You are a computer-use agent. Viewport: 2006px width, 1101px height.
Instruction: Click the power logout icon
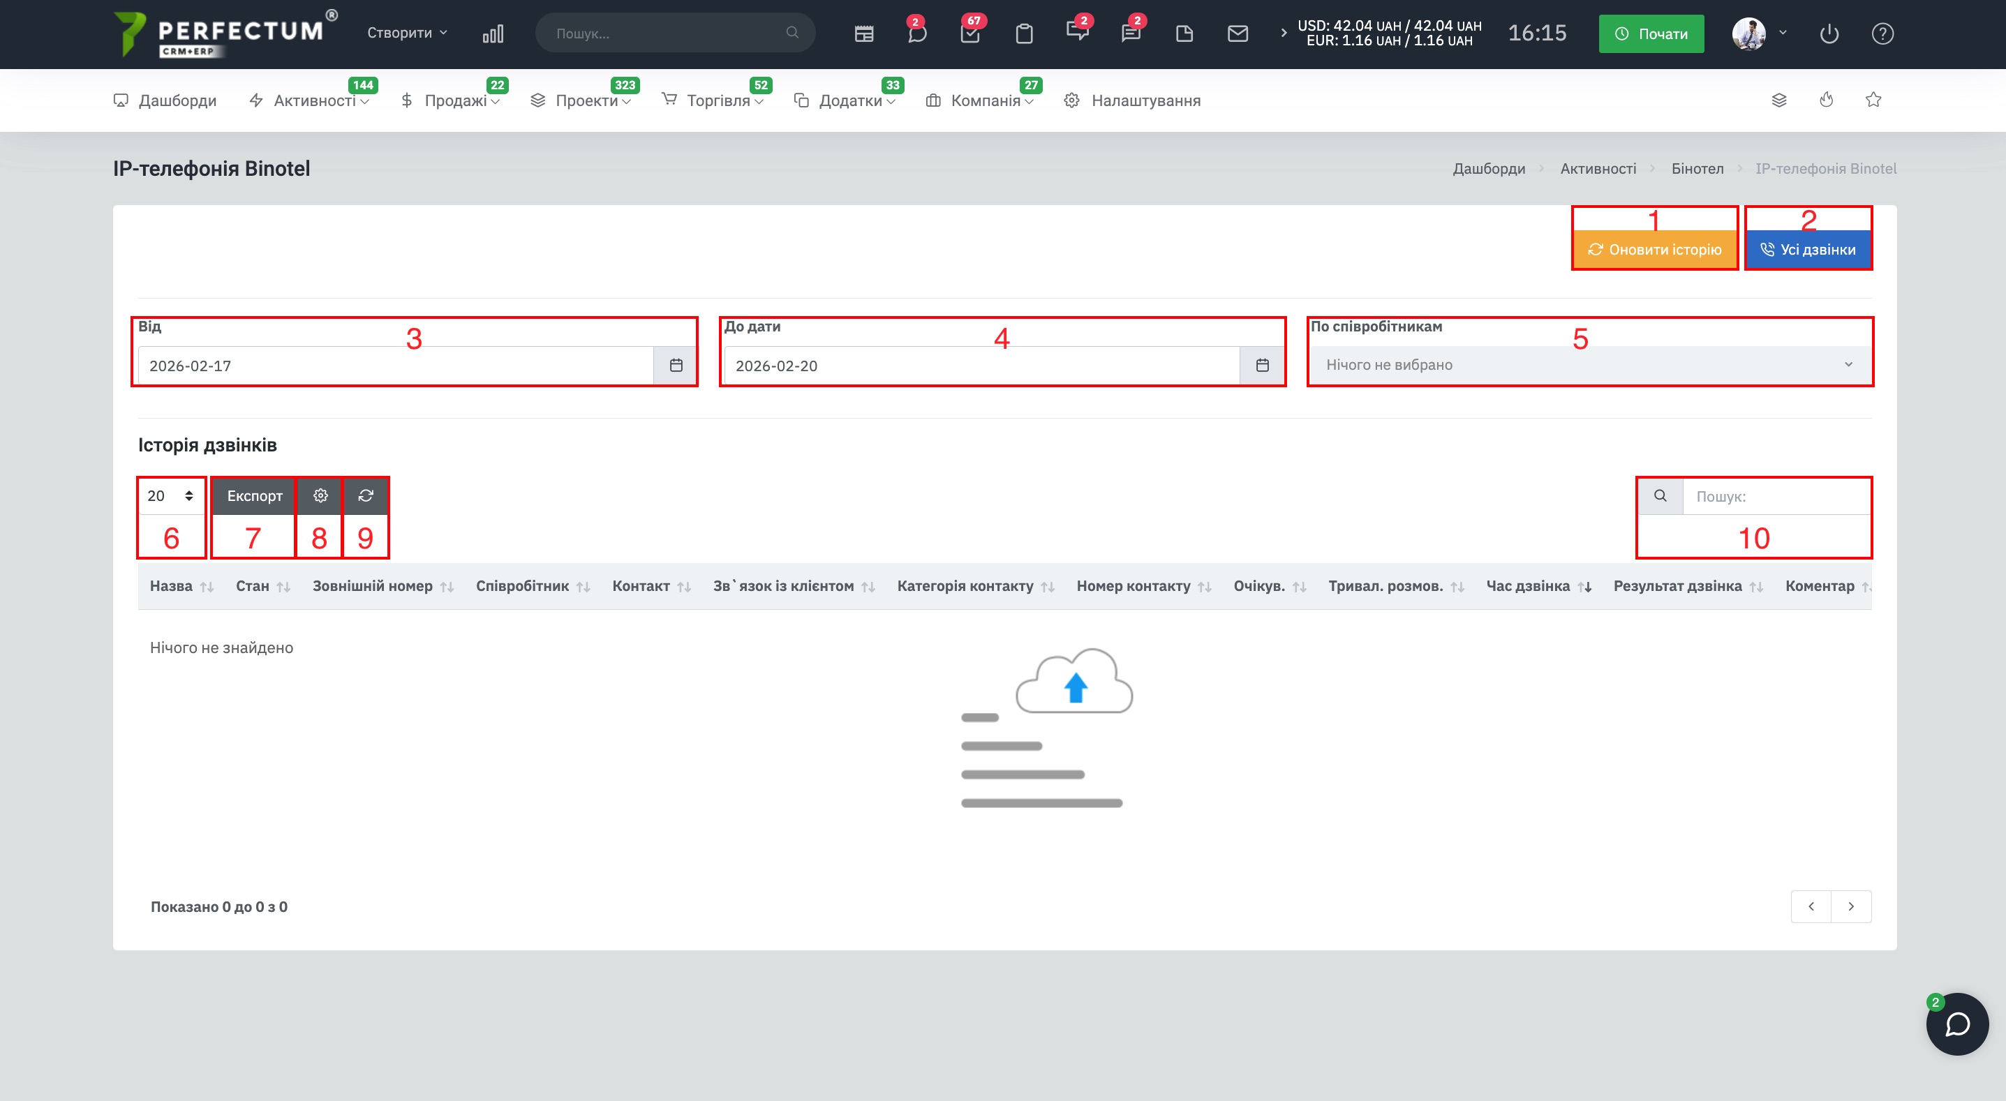pyautogui.click(x=1829, y=33)
